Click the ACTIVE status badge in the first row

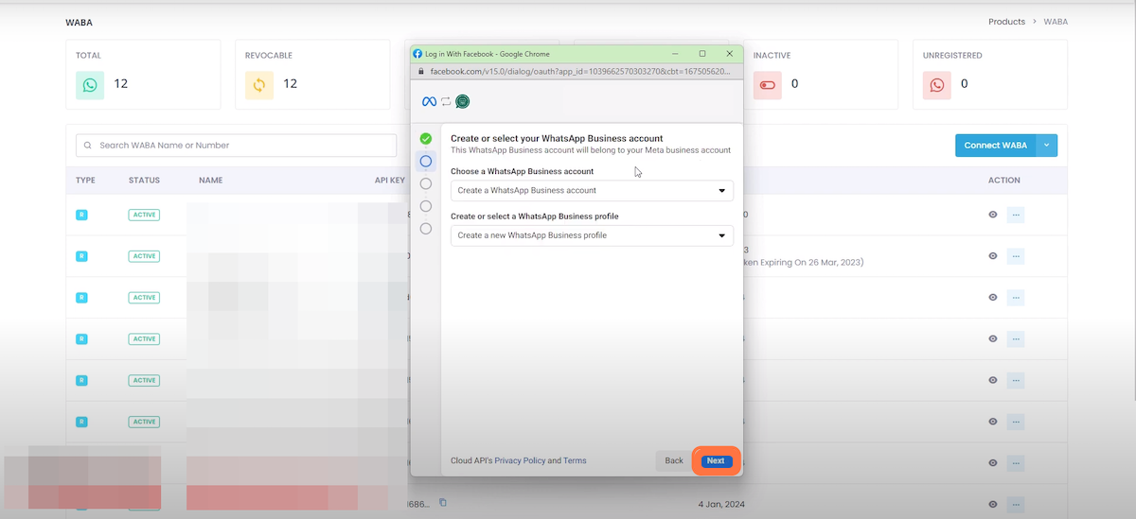pos(144,215)
